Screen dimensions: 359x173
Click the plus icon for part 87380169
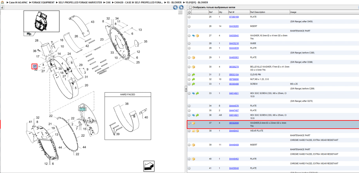[189, 17]
